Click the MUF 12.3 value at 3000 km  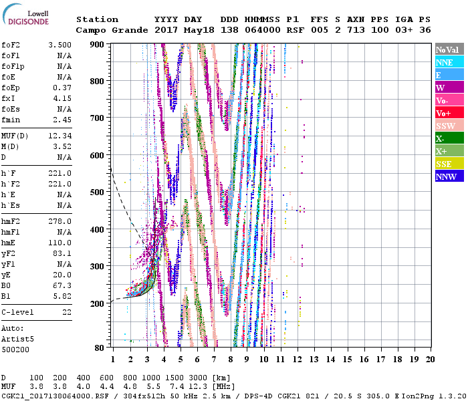(198, 387)
